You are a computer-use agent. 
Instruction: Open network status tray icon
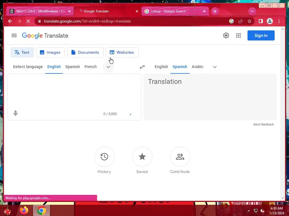click(256, 211)
